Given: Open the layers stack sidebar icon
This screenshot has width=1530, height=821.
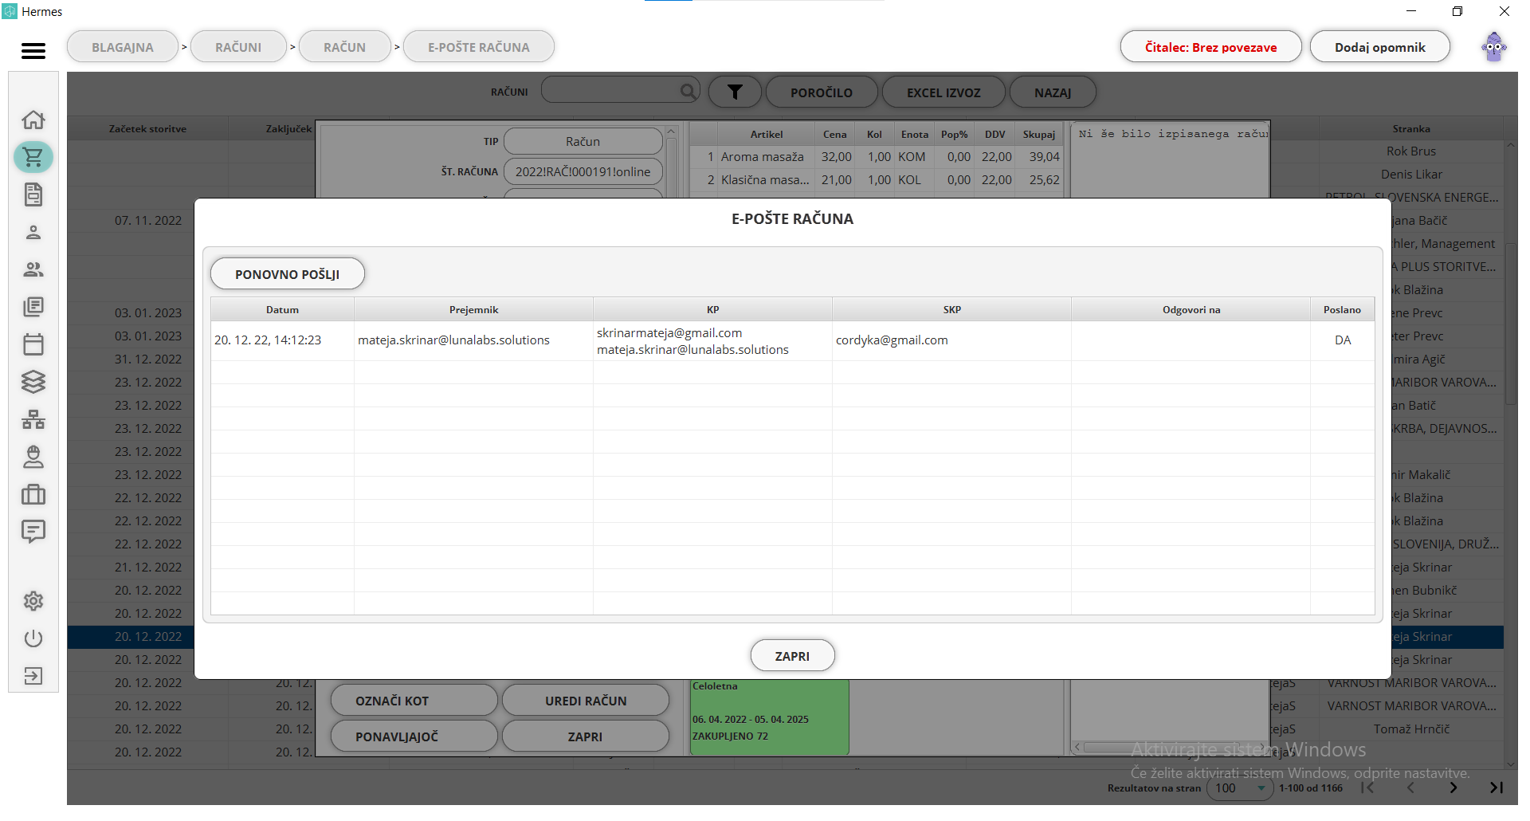Looking at the screenshot, I should (33, 382).
